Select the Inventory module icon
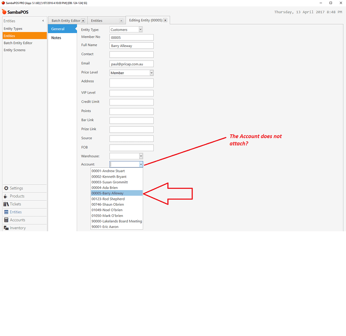 (6, 228)
